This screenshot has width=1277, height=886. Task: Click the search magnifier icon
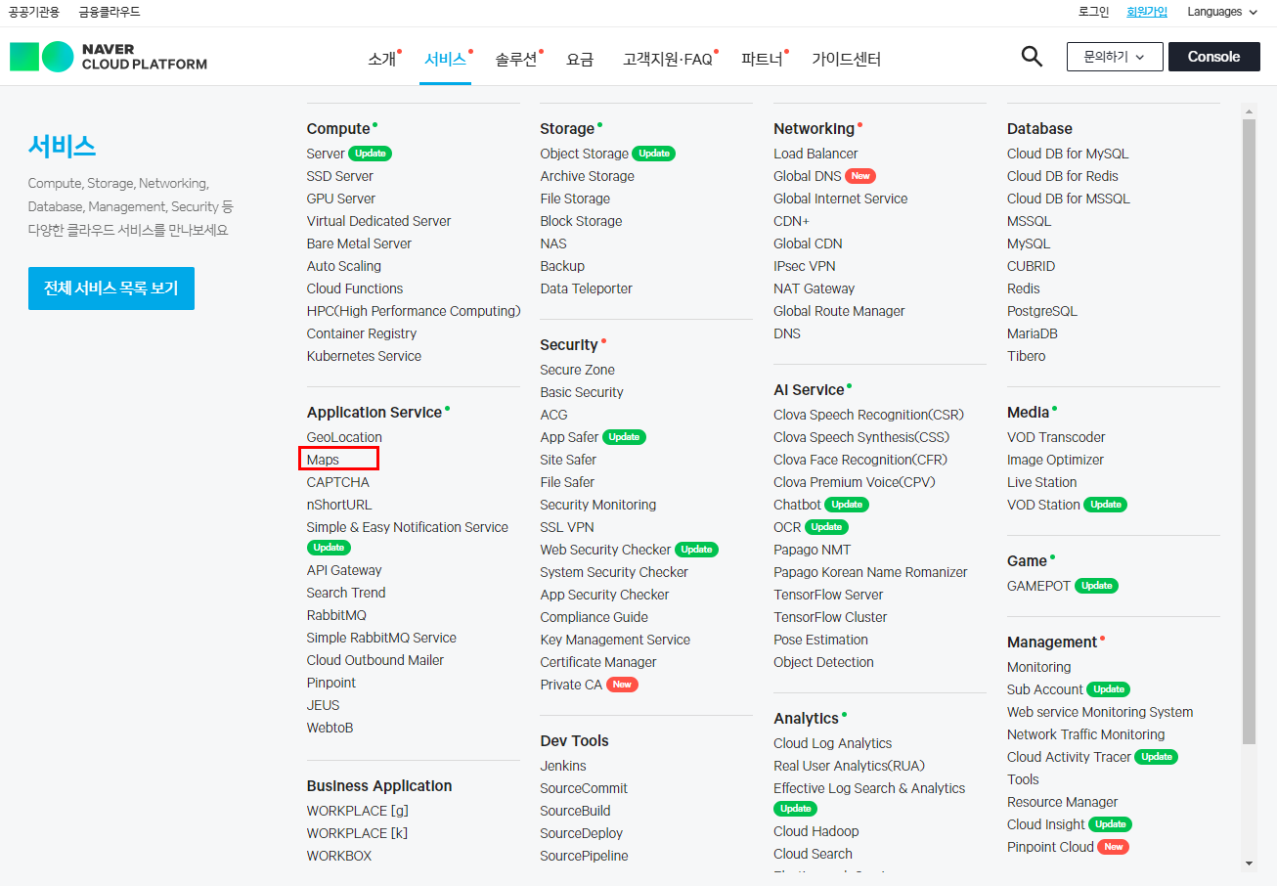1032,57
